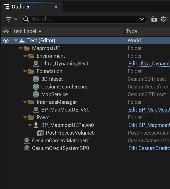Click the Cesium icon beside MapService

coord(36,94)
